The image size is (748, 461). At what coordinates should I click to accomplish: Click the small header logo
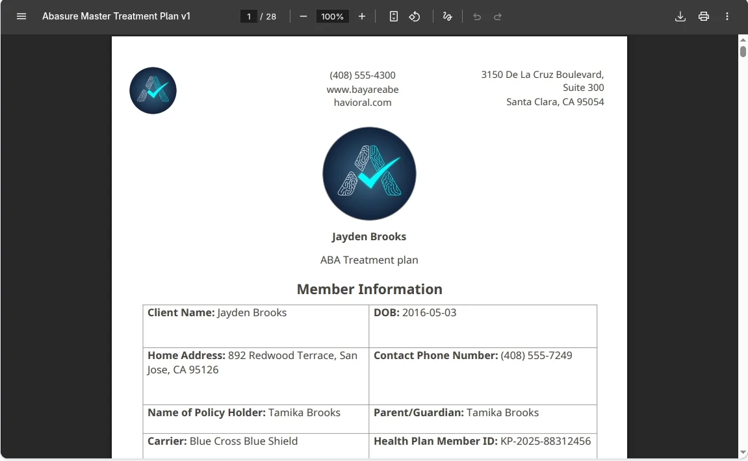point(153,91)
